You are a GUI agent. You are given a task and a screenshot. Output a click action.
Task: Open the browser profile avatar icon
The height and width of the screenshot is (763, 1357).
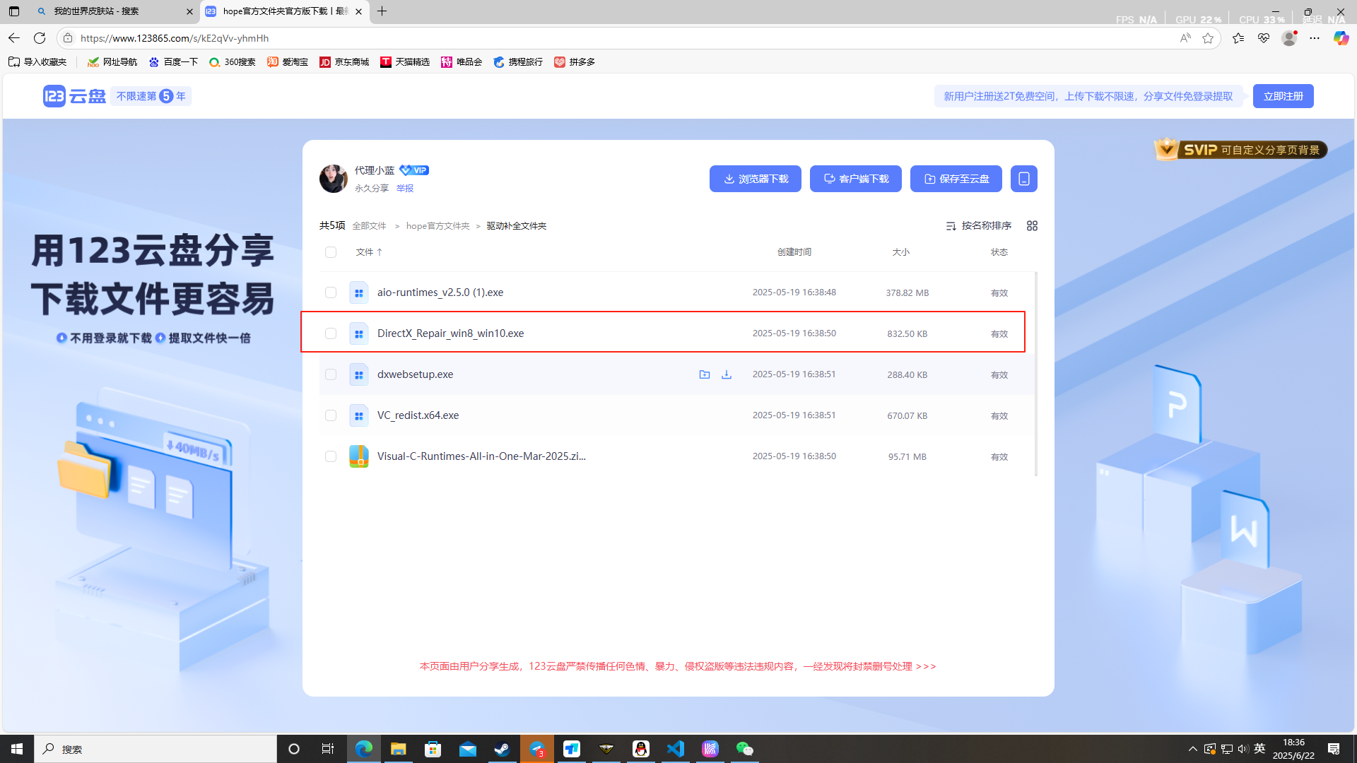[1289, 38]
